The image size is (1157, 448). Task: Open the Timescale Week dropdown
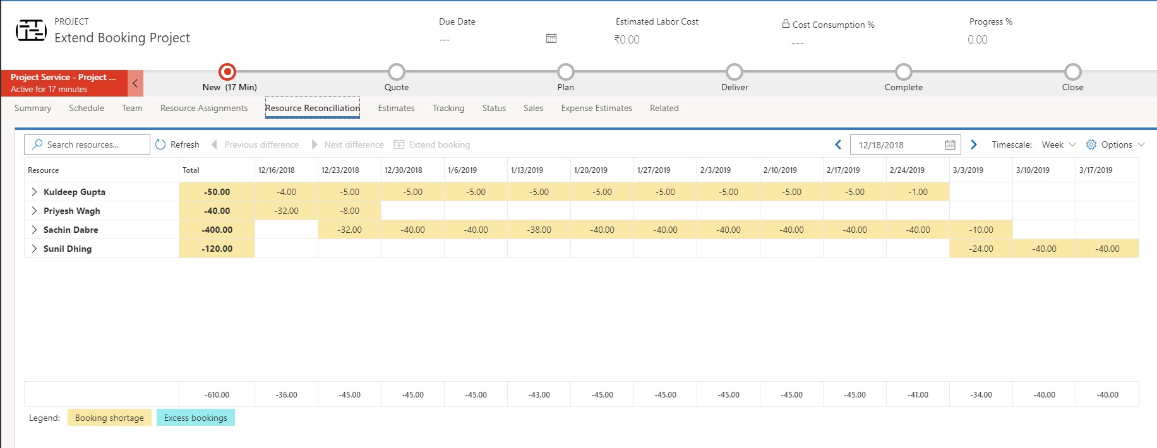(x=1059, y=144)
